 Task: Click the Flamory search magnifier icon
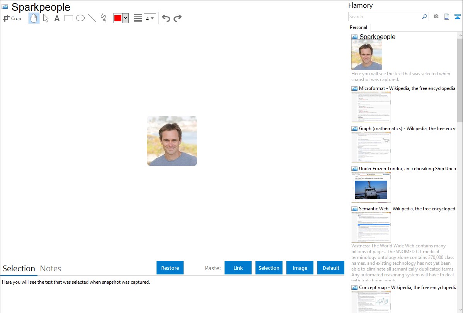424,17
